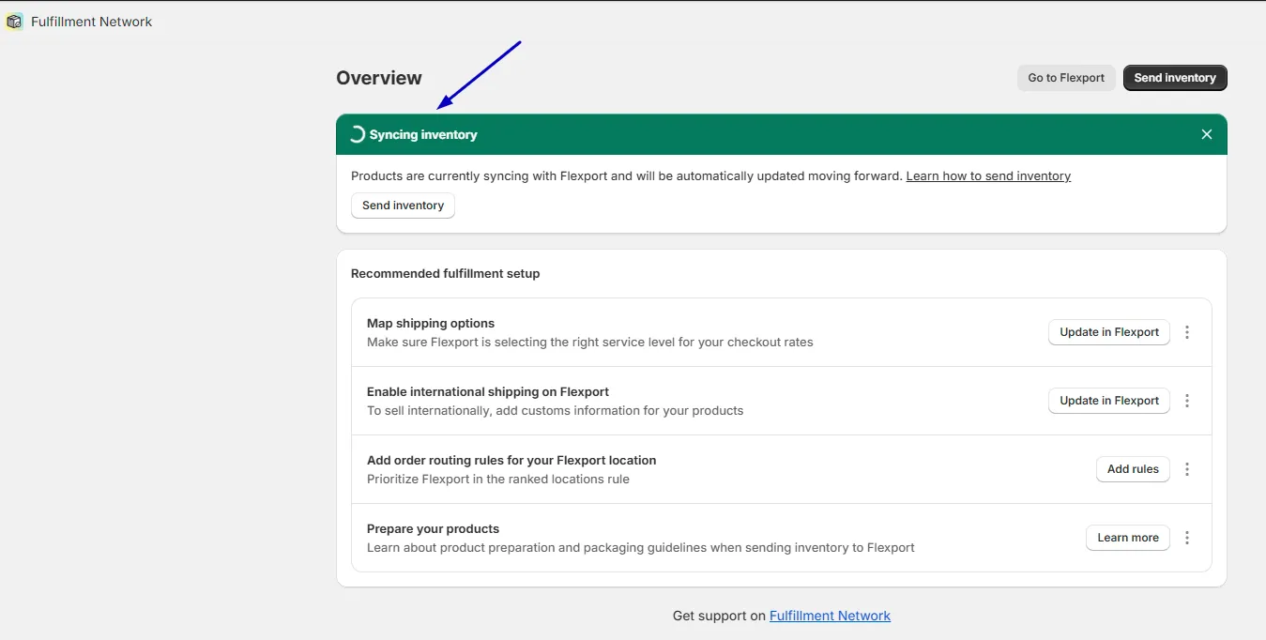Click the Syncing inventory banner title
The height and width of the screenshot is (640, 1266).
point(423,134)
